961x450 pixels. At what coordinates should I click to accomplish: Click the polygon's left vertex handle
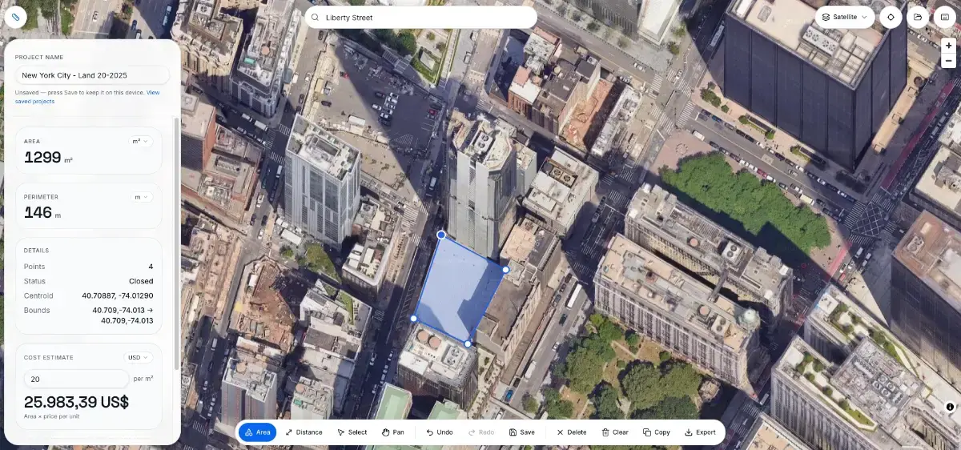pos(413,318)
